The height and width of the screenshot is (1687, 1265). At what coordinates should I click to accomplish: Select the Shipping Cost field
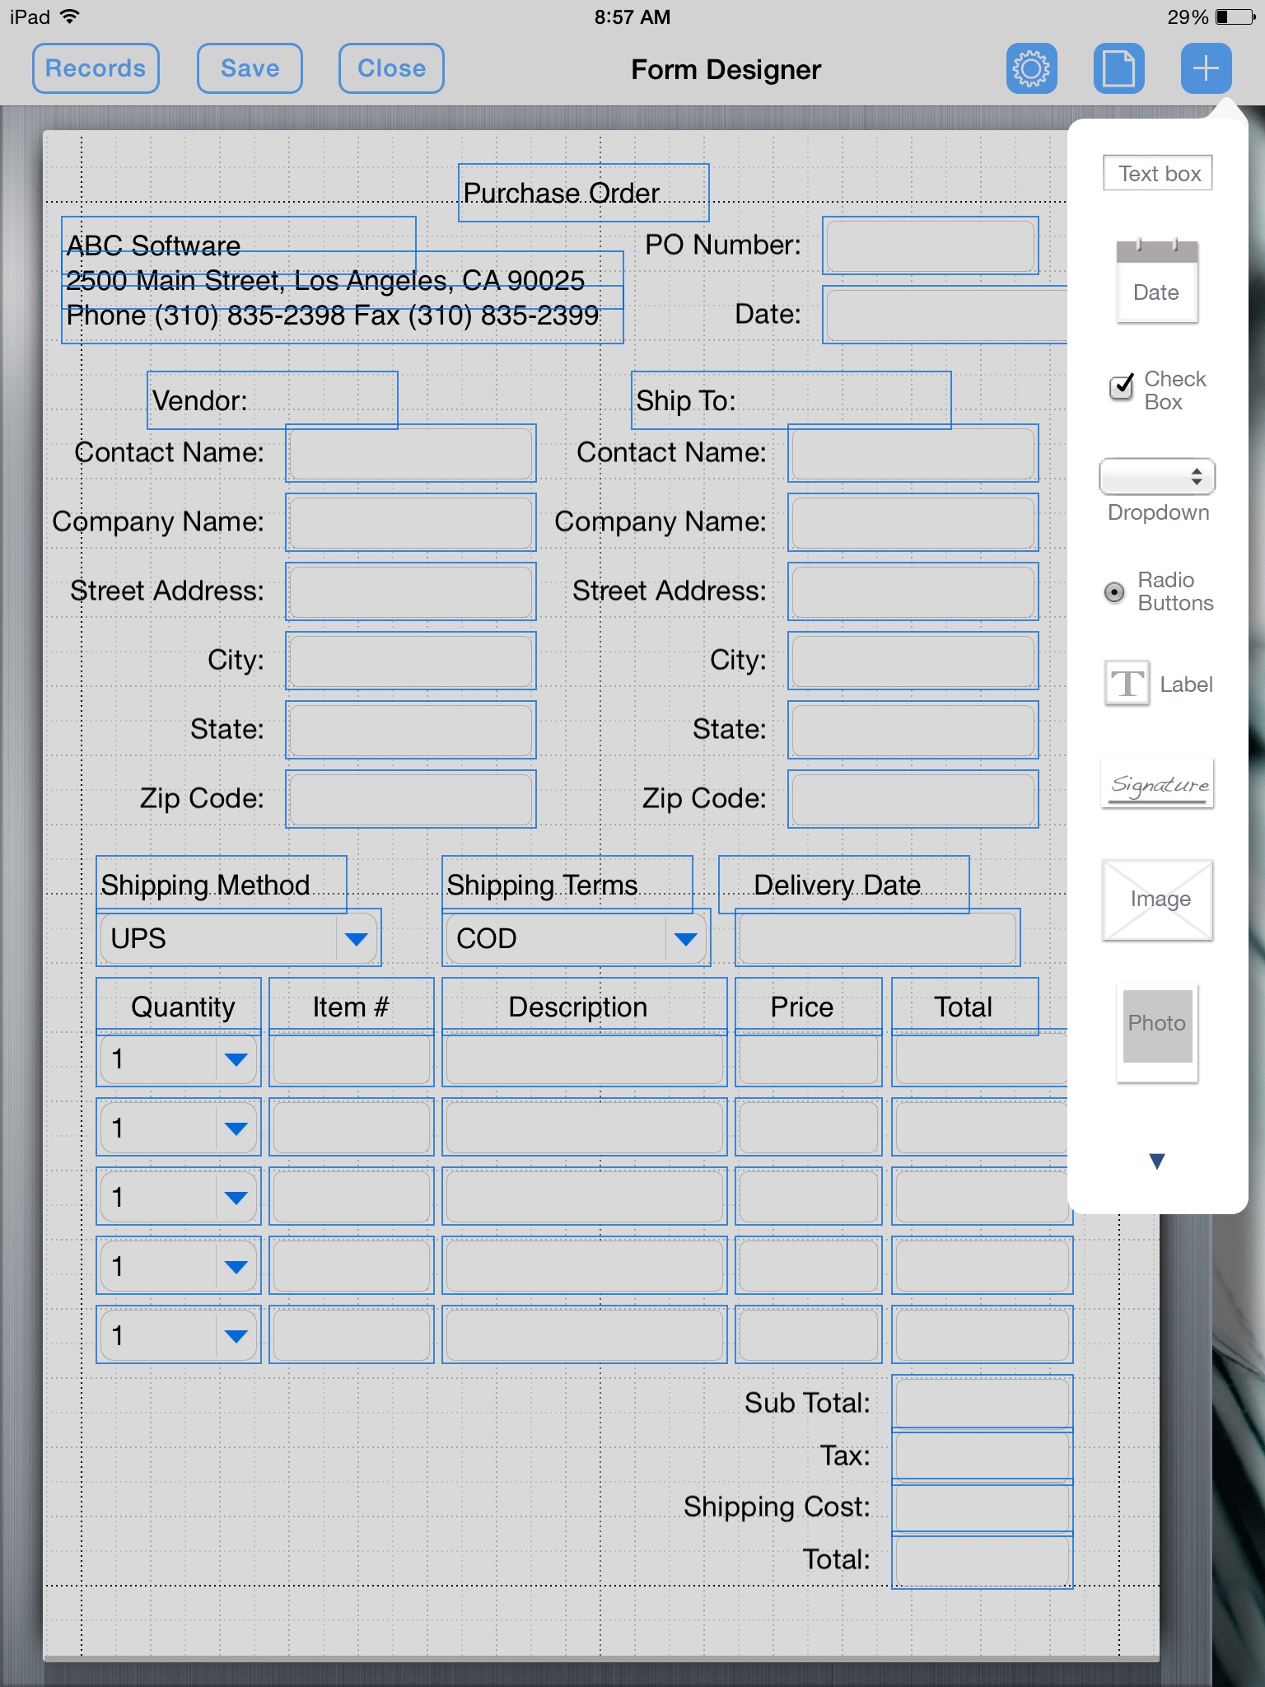[x=983, y=1507]
